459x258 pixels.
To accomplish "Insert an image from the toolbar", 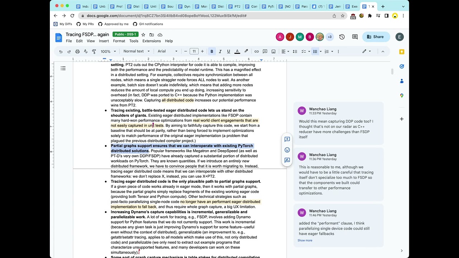I will [273, 51].
